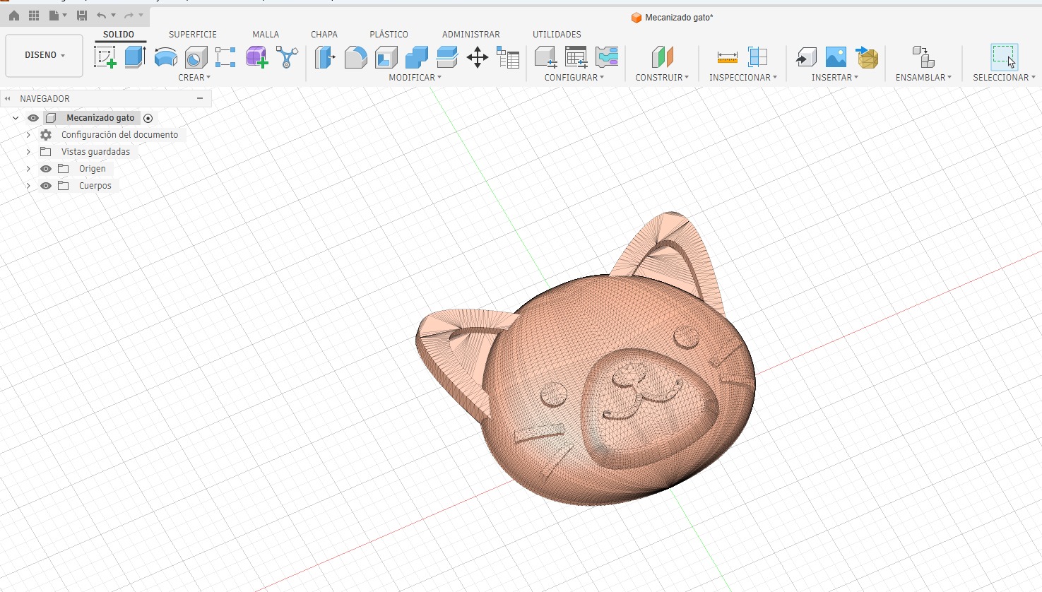Open redo history dropdown arrow
The image size is (1042, 592).
coord(141,16)
